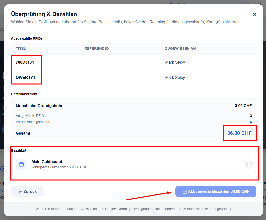Click the left arrow icon in Zurück
266x220 pixels.
[20, 192]
